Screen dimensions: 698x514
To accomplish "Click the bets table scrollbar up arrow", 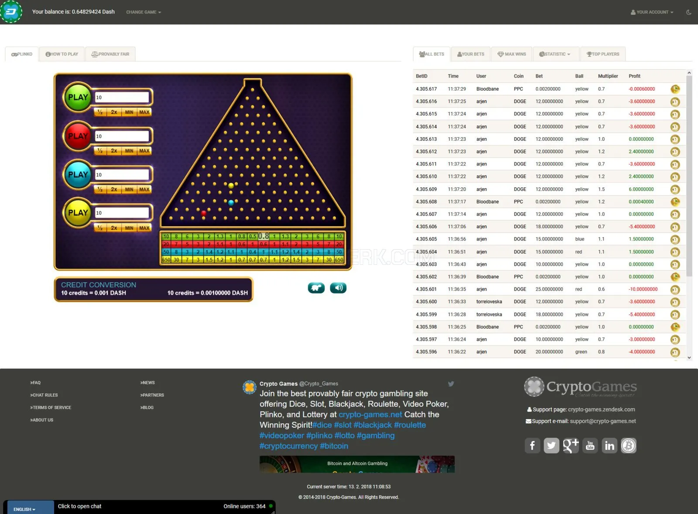I will point(689,73).
